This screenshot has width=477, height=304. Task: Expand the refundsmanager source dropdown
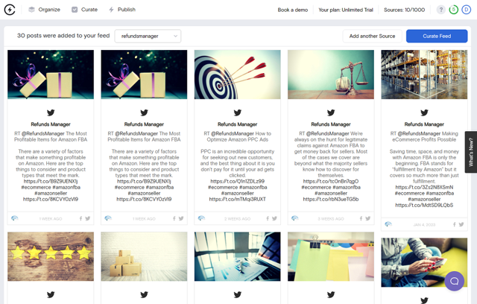(148, 37)
